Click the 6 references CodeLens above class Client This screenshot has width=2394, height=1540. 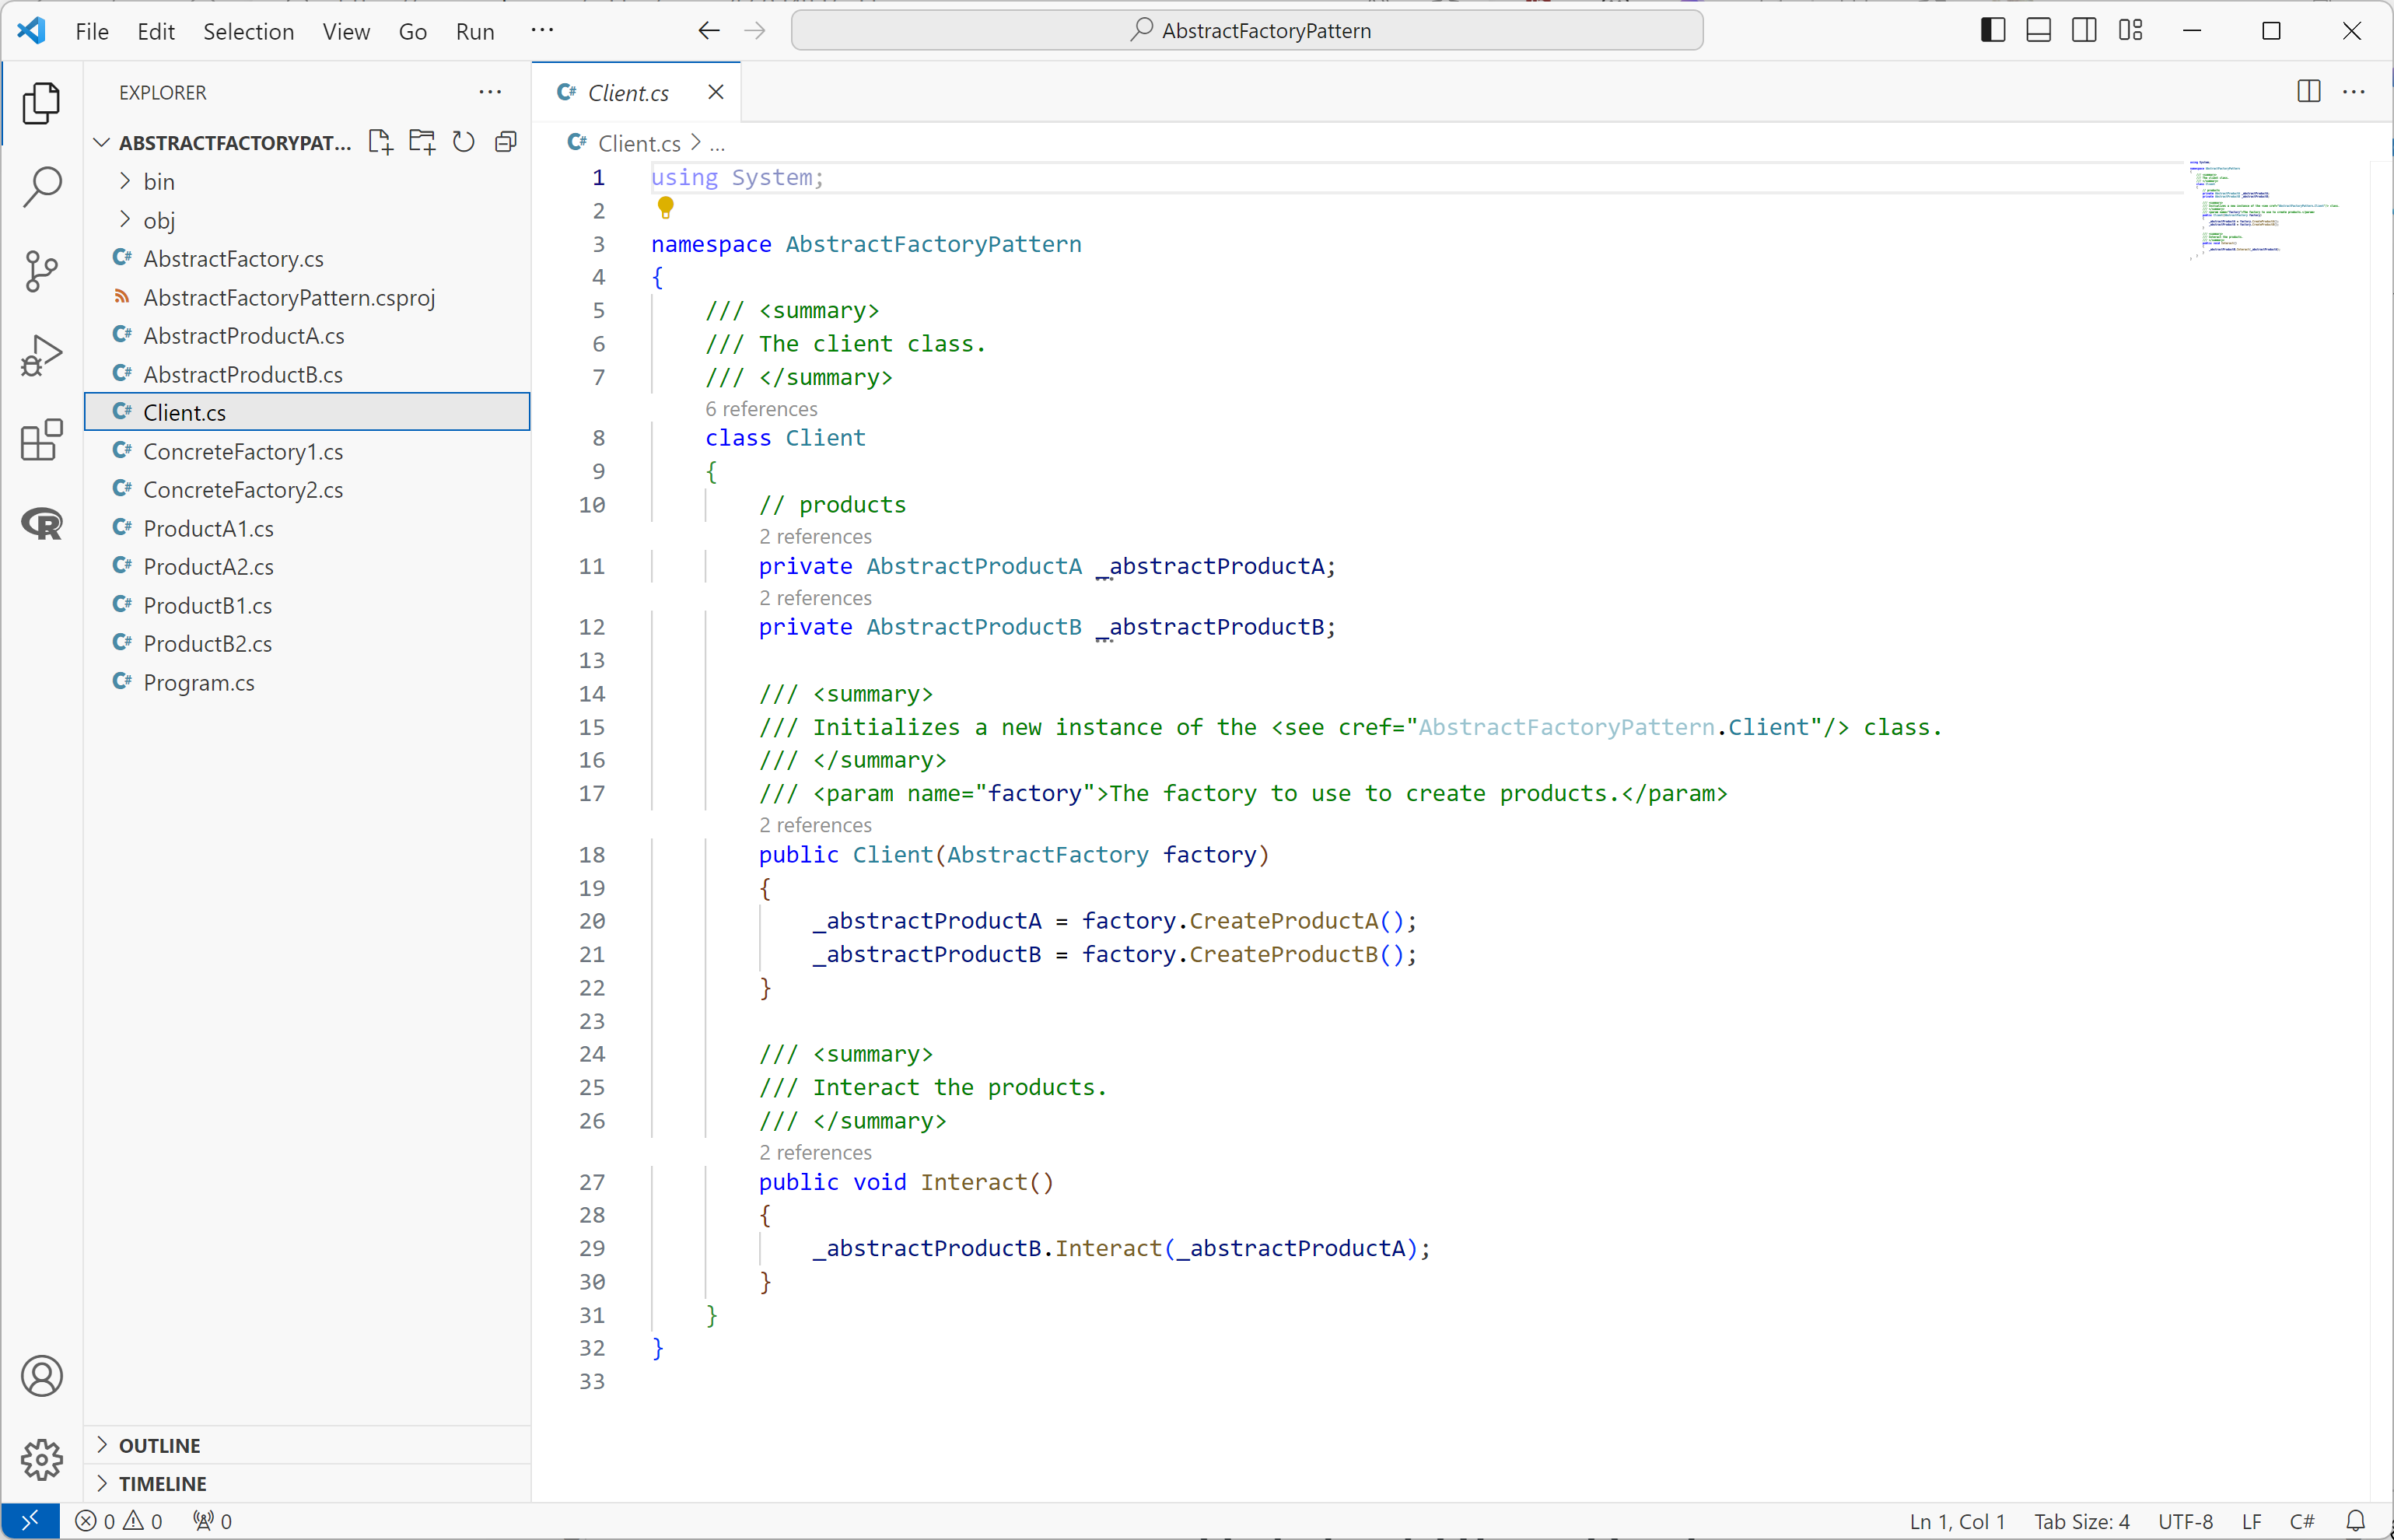[761, 409]
